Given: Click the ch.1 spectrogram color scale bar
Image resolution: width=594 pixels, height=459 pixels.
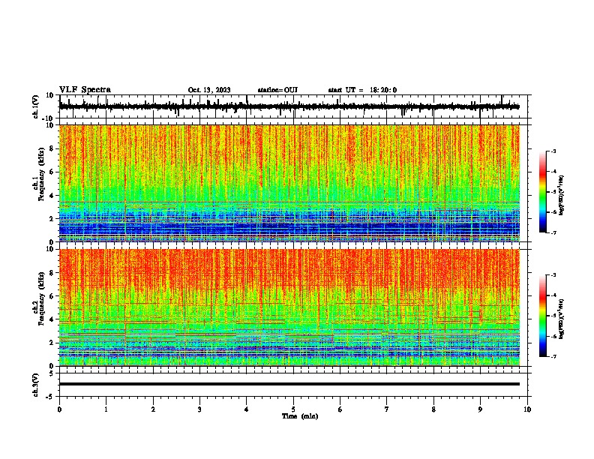Looking at the screenshot, I should pos(543,192).
